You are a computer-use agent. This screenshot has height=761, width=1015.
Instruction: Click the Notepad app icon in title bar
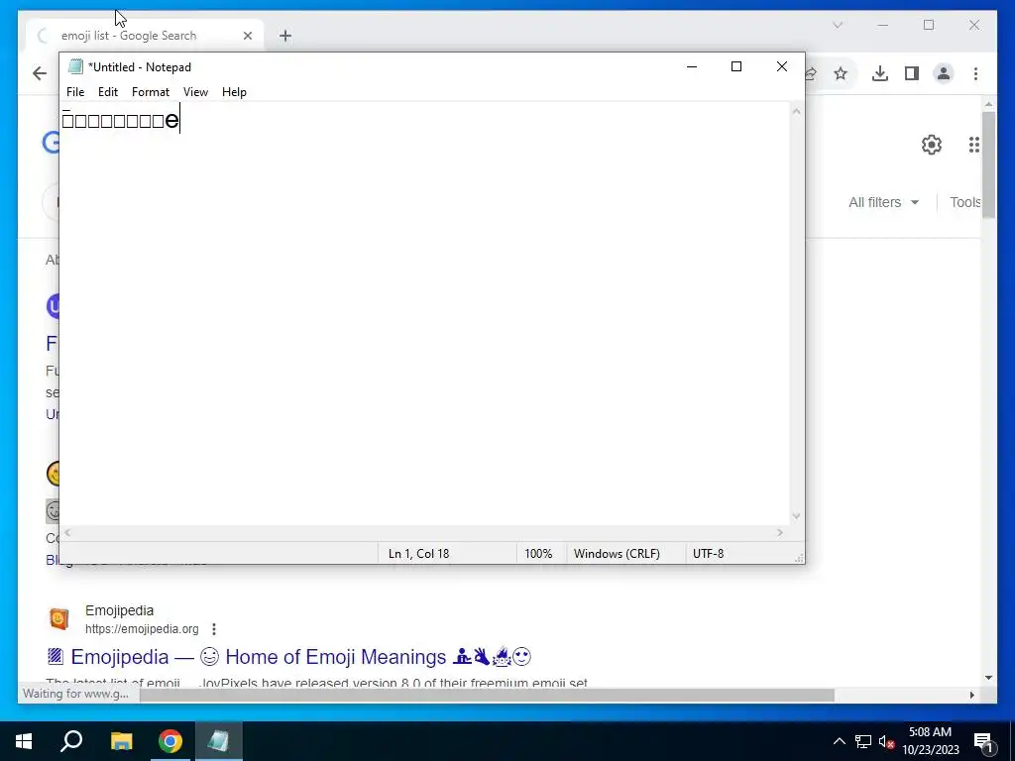75,66
